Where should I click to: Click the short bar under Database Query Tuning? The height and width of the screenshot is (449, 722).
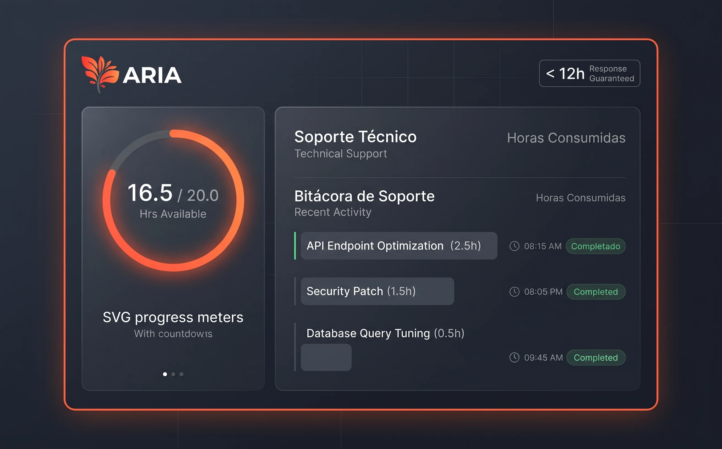pos(326,357)
